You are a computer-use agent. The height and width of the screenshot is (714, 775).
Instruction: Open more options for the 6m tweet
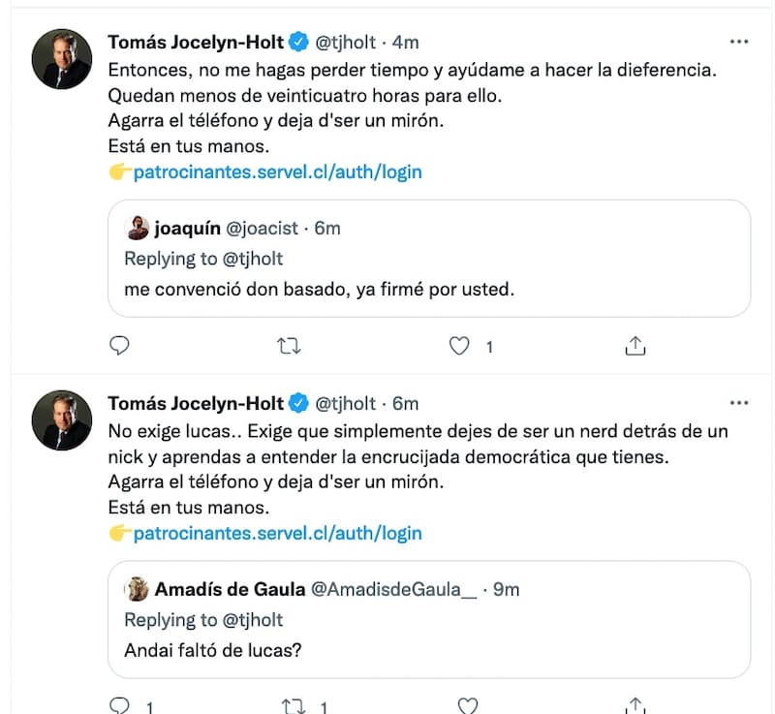(738, 403)
